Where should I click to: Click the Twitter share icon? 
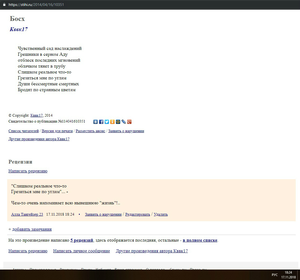[x=107, y=122]
